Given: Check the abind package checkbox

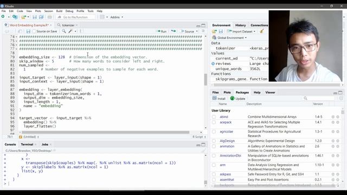Looking at the screenshot, I should pos(214,117).
